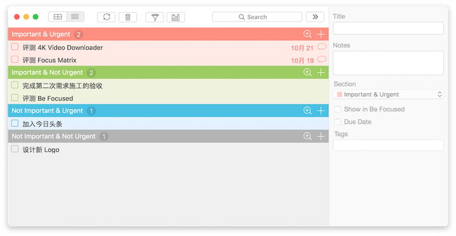Open comment bubble on 4K Video Downloader task

[321, 47]
